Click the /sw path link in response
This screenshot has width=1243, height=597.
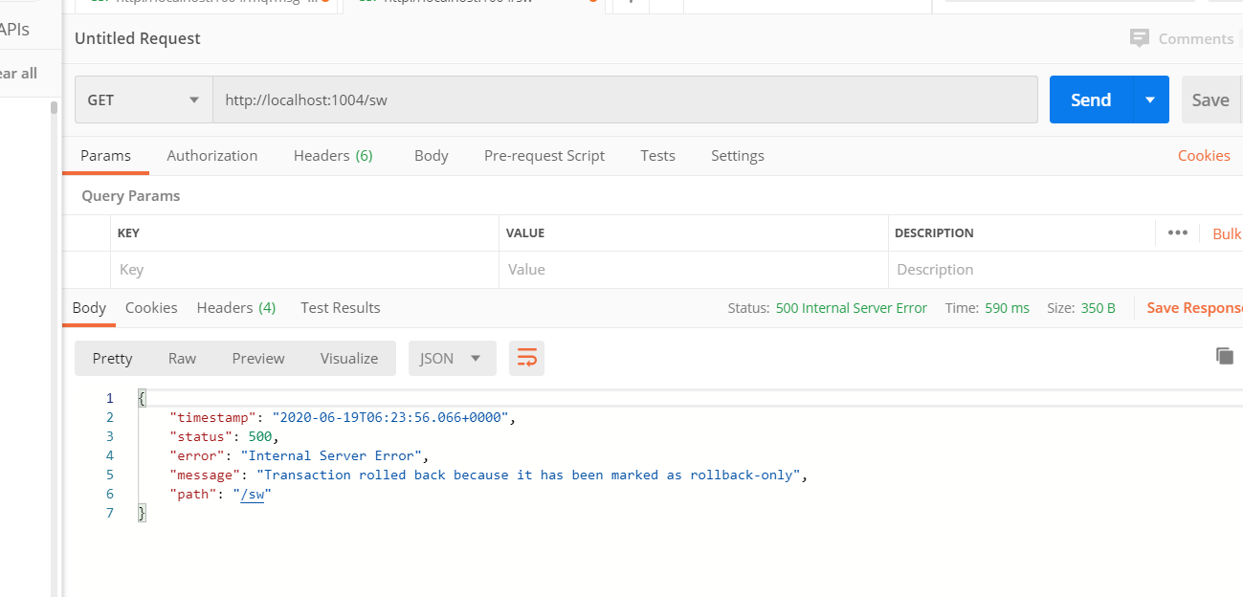coord(254,494)
